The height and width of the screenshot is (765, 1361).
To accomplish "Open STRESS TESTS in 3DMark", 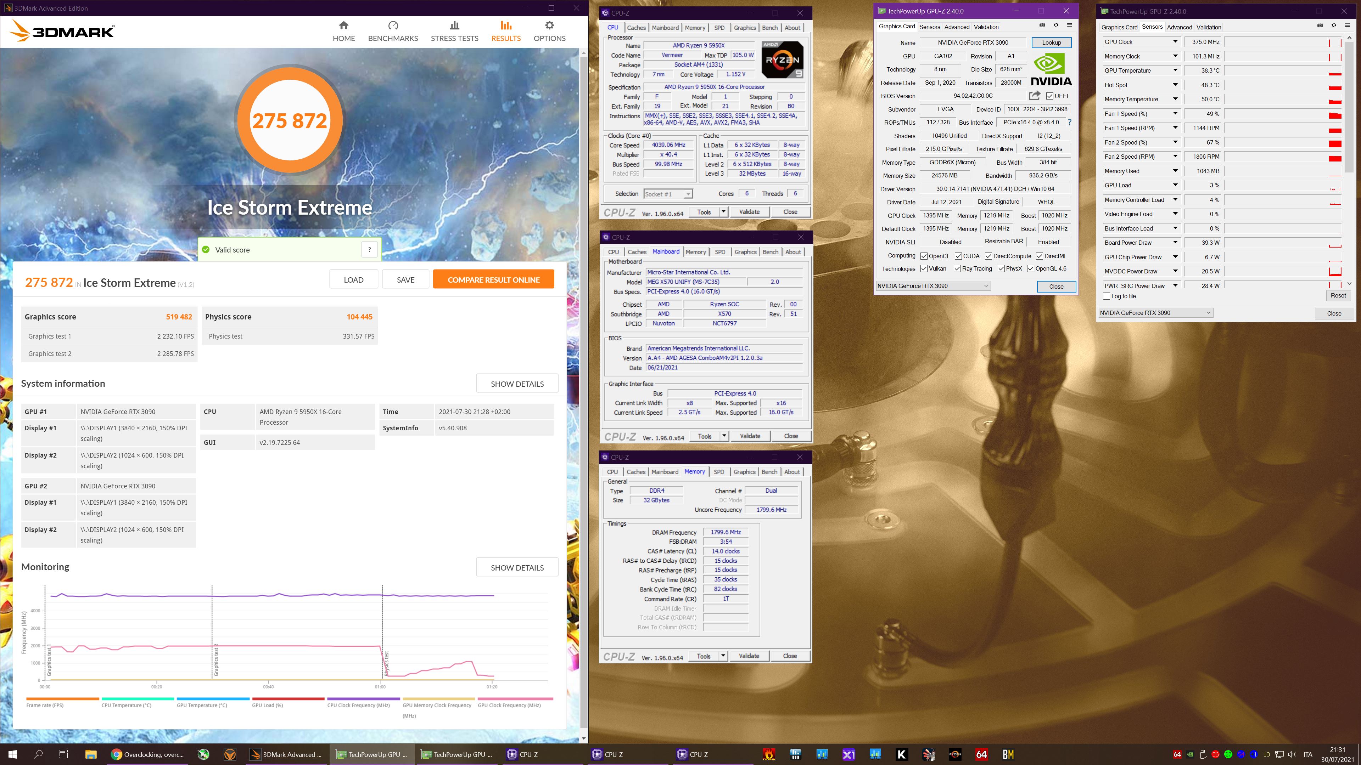I will (454, 32).
